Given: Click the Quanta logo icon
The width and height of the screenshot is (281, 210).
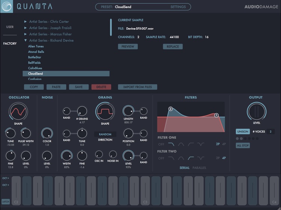Looking at the screenshot, I should [x=6, y=6].
